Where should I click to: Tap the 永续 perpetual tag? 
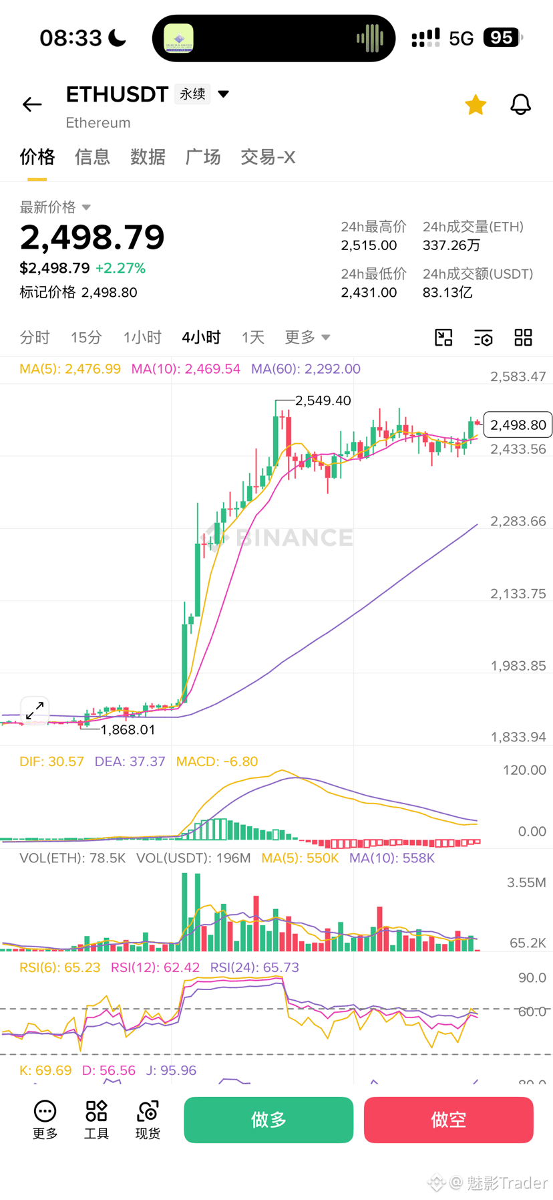pyautogui.click(x=192, y=94)
